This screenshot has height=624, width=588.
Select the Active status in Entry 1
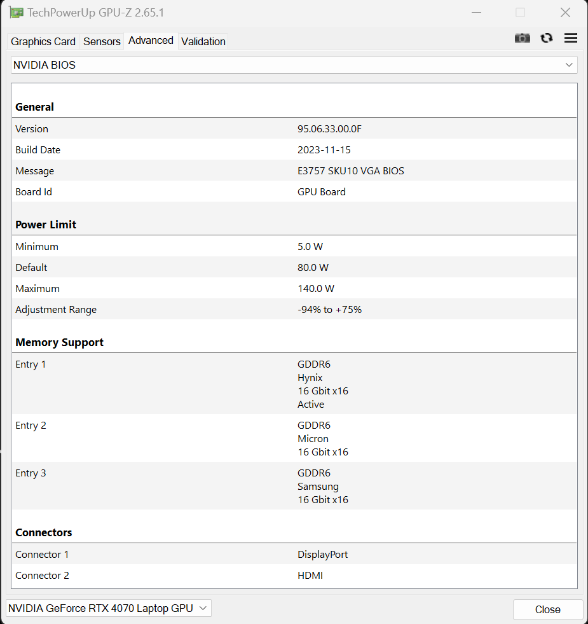pos(311,405)
